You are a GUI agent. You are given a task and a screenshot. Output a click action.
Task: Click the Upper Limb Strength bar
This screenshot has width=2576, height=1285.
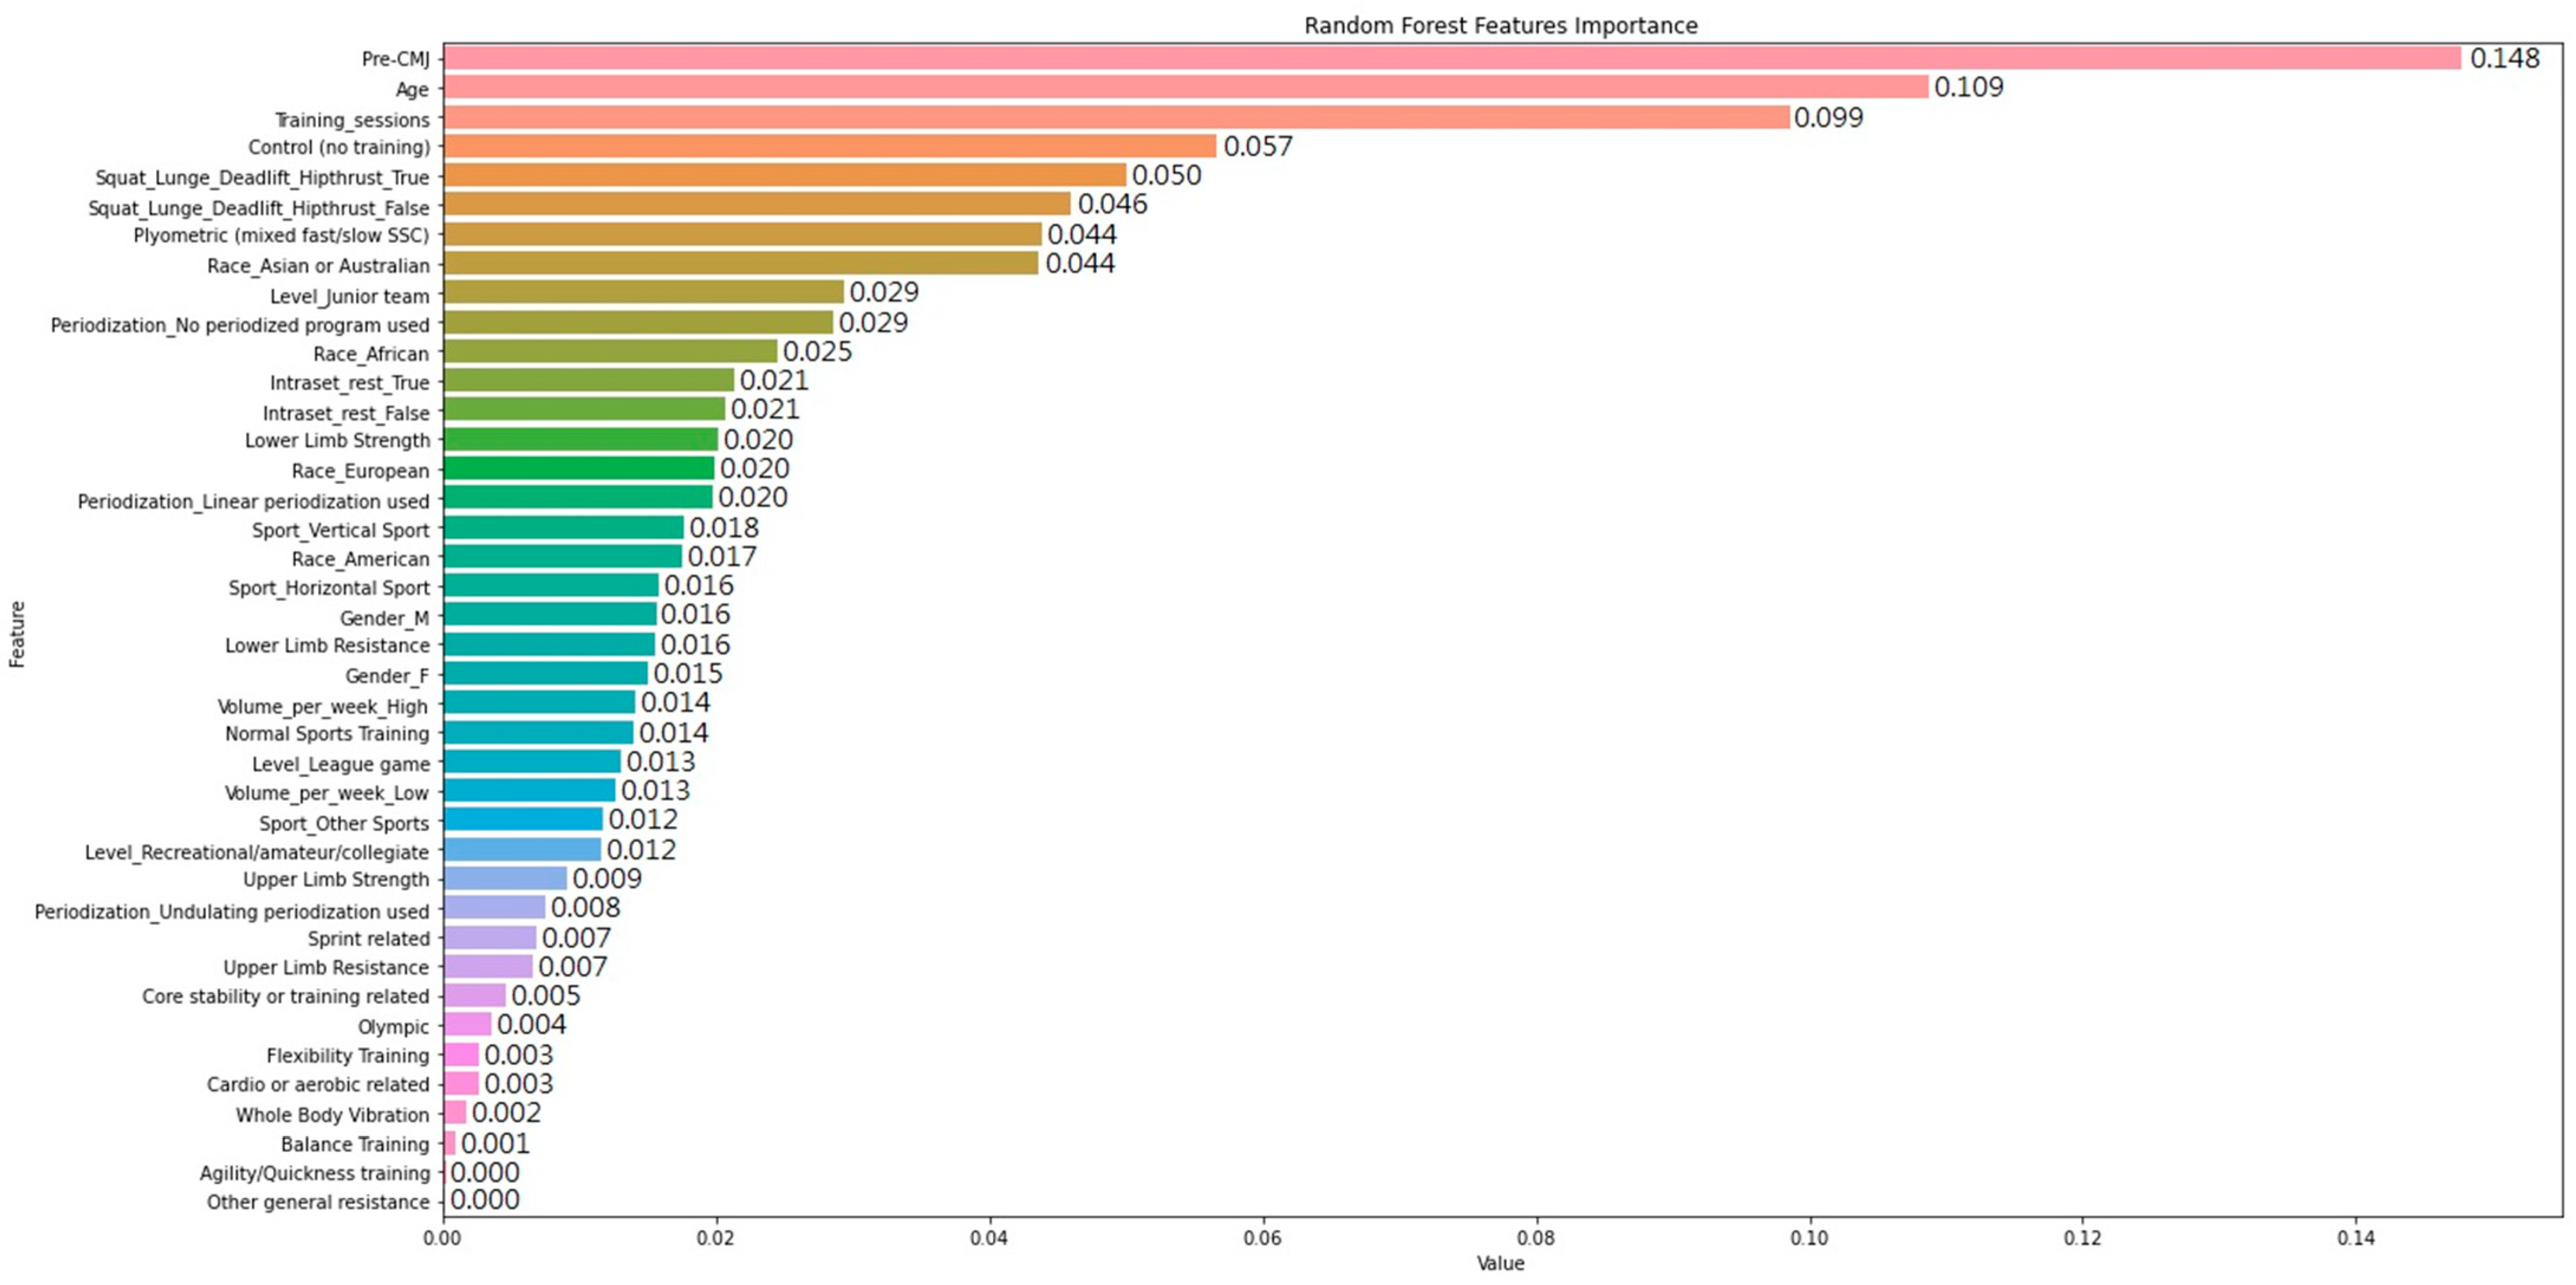click(504, 878)
